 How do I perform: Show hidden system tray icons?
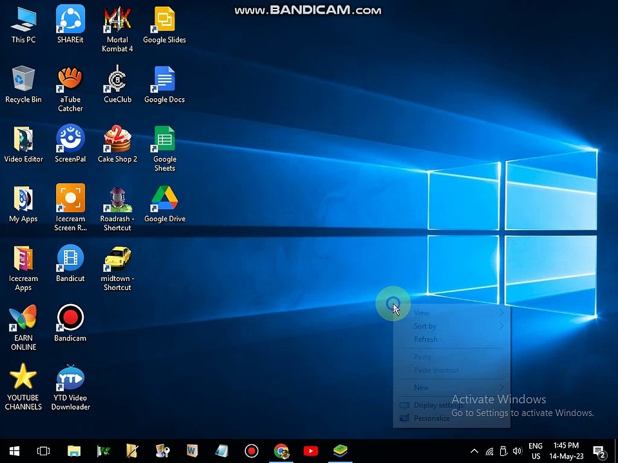click(x=474, y=451)
